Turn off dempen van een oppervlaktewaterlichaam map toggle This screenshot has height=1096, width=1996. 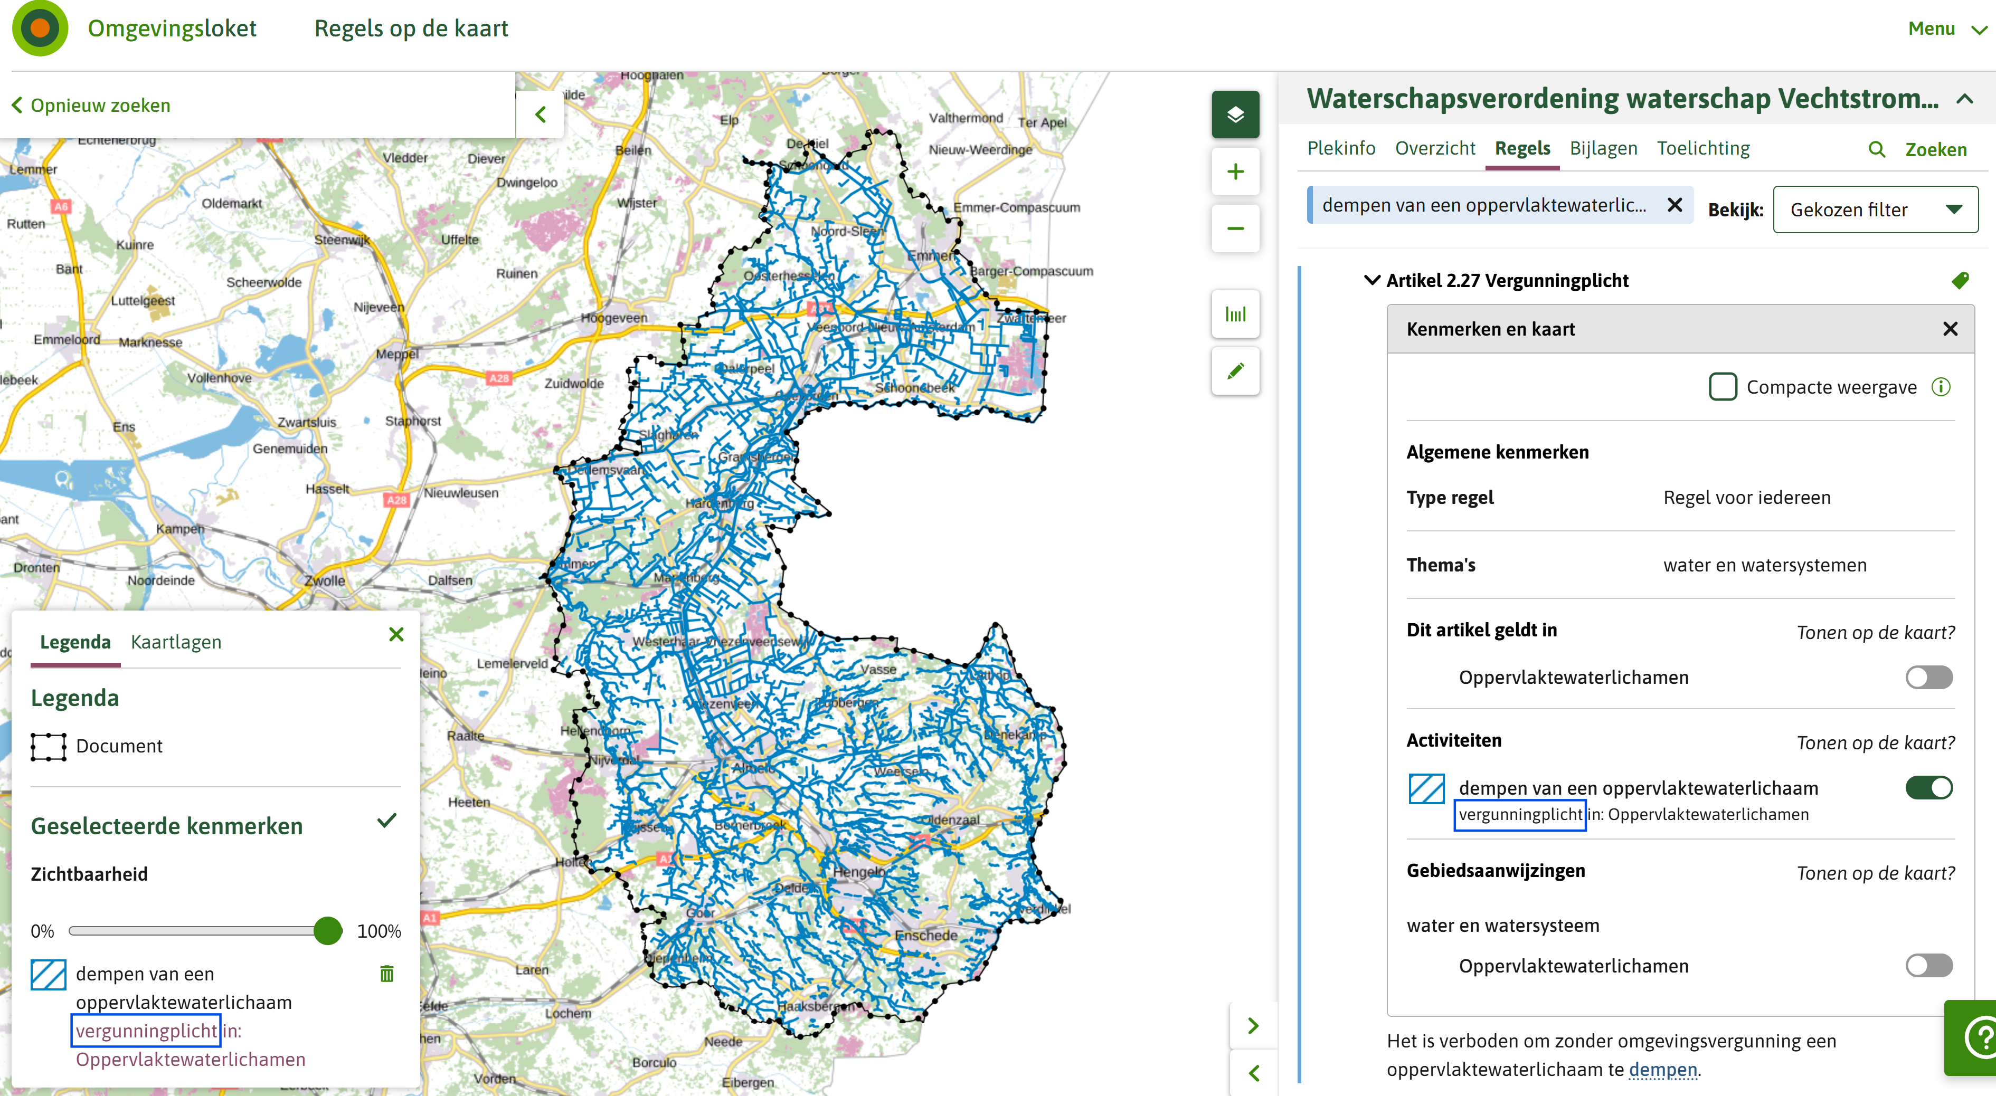pyautogui.click(x=1928, y=788)
